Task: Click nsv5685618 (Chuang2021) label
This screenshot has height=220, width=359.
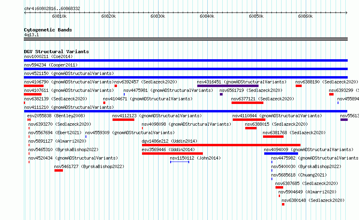Action: 299,175
